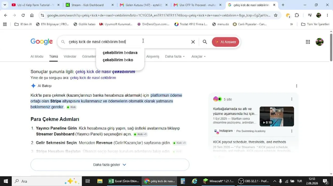The image size is (333, 186).
Task: Click the browser address bar URL
Action: pos(159,15)
